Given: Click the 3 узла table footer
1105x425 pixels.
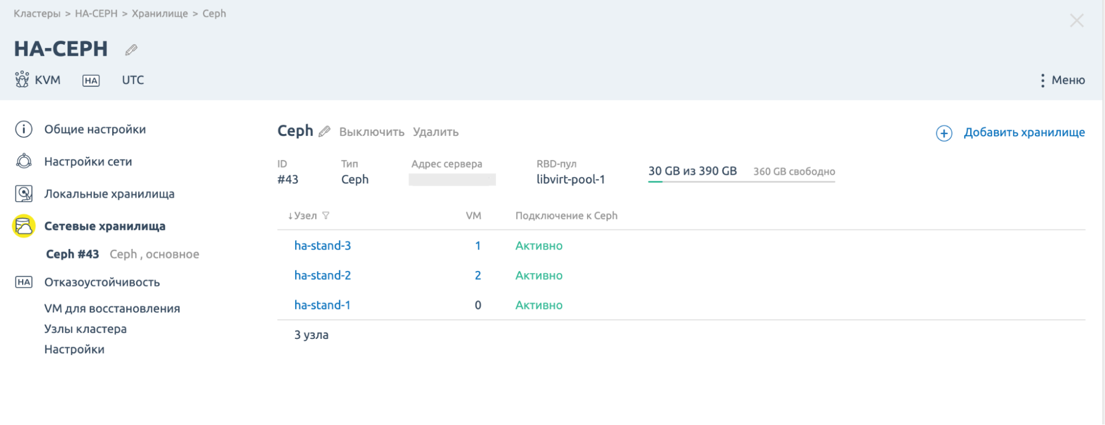Looking at the screenshot, I should [x=311, y=335].
